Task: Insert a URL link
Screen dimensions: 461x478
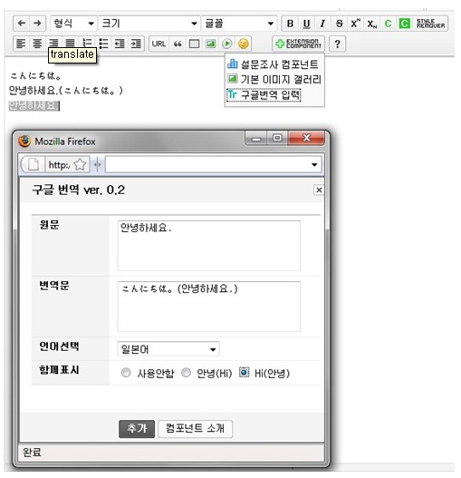Action: point(158,44)
